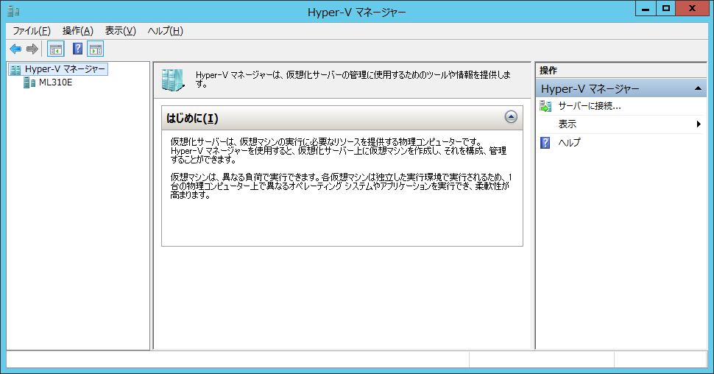Open the 表示(V) menu in menu bar
Viewport: 714px width, 374px height.
pyautogui.click(x=121, y=31)
